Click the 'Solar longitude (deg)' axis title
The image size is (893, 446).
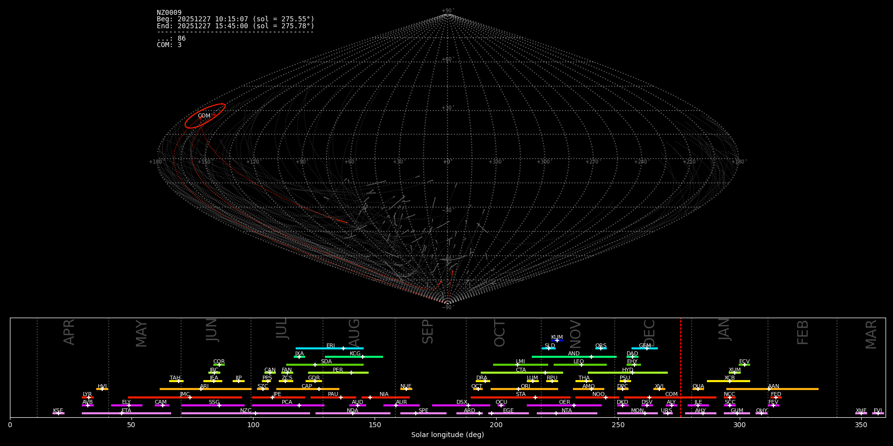pos(447,435)
